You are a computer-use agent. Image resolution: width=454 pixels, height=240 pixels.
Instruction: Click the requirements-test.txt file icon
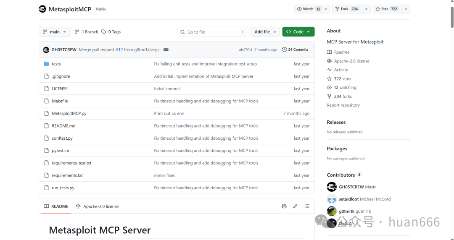[46, 163]
